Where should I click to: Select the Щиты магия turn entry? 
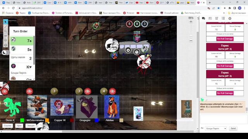click(22, 58)
